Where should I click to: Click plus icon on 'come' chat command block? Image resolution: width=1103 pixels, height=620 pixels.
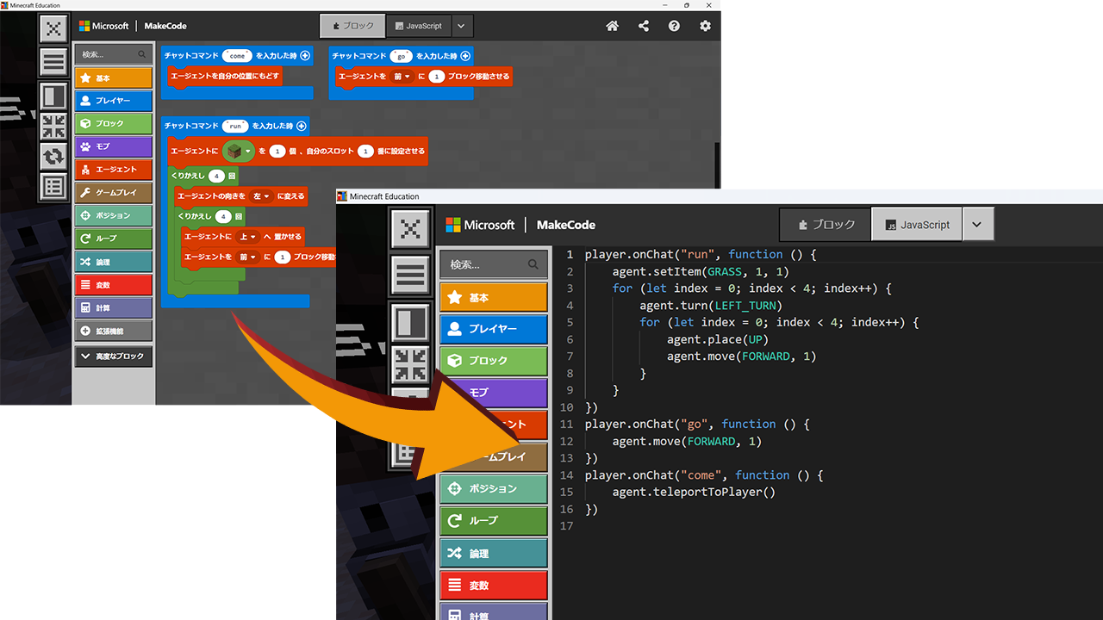304,55
